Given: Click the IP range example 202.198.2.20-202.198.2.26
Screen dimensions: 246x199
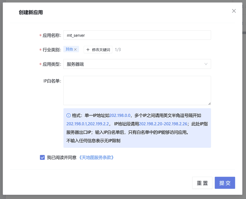Looking at the screenshot, I should point(163,124).
